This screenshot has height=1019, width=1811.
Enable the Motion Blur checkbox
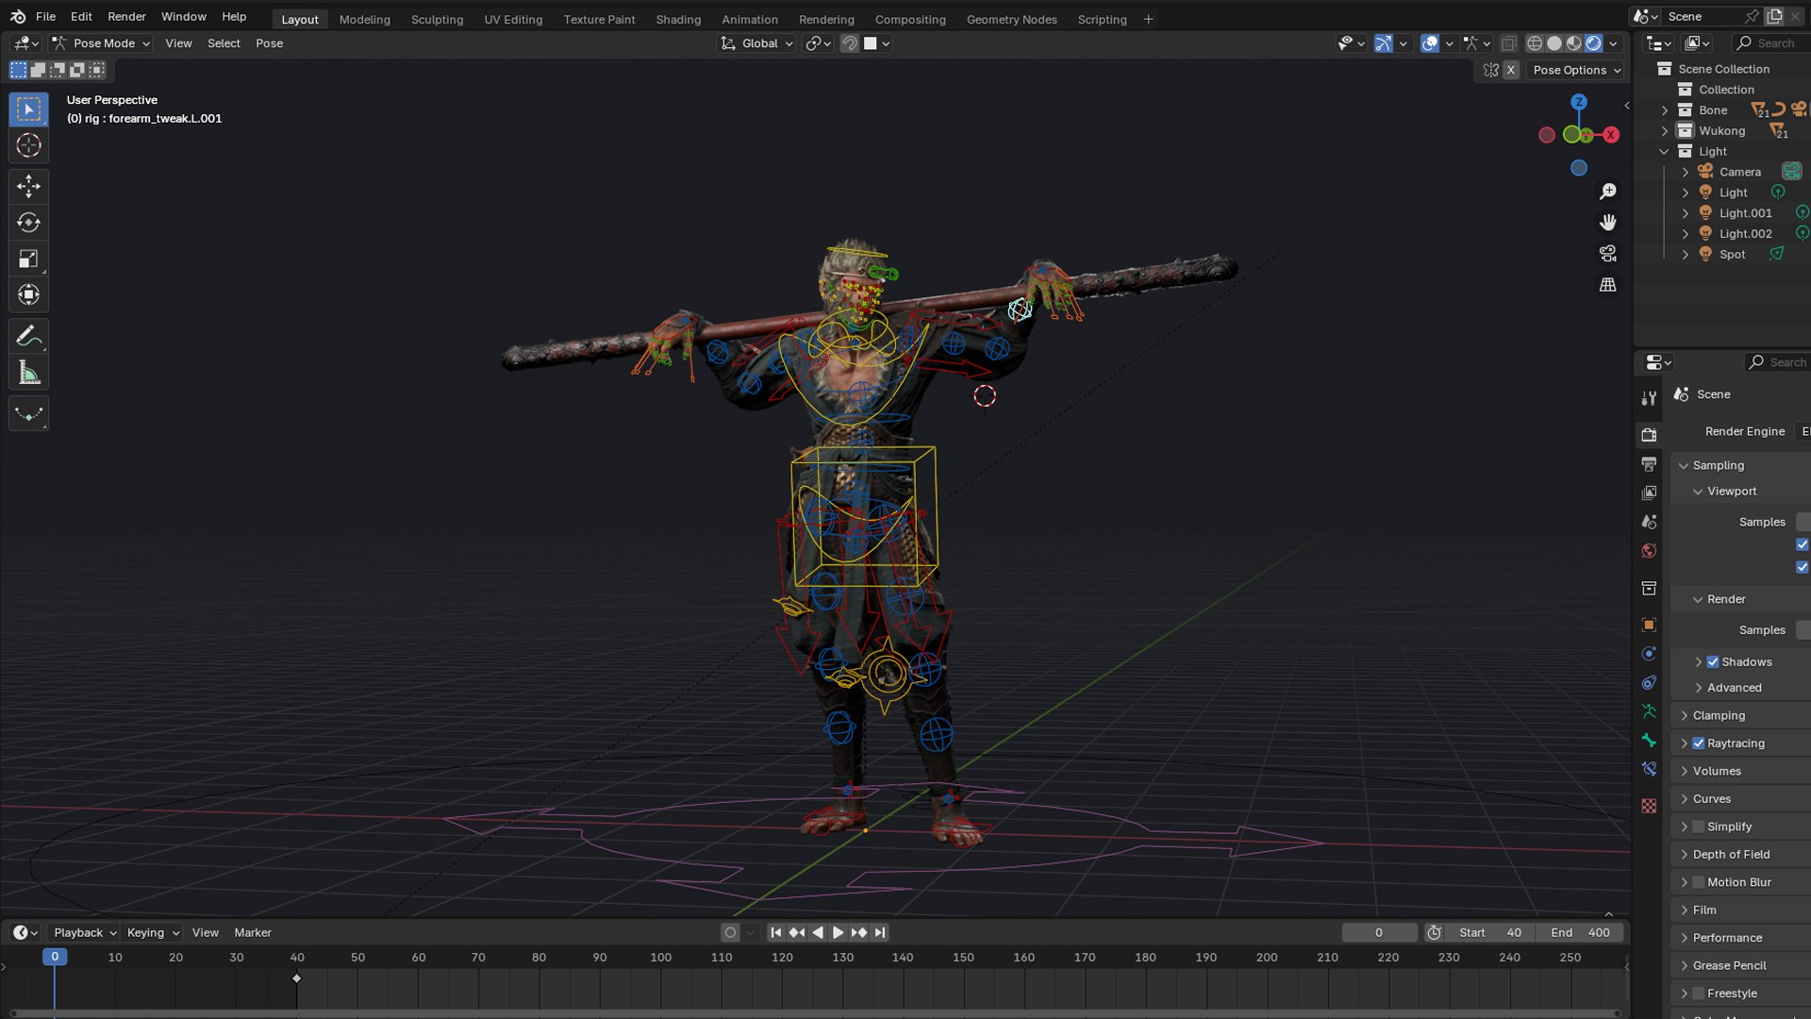[1699, 882]
